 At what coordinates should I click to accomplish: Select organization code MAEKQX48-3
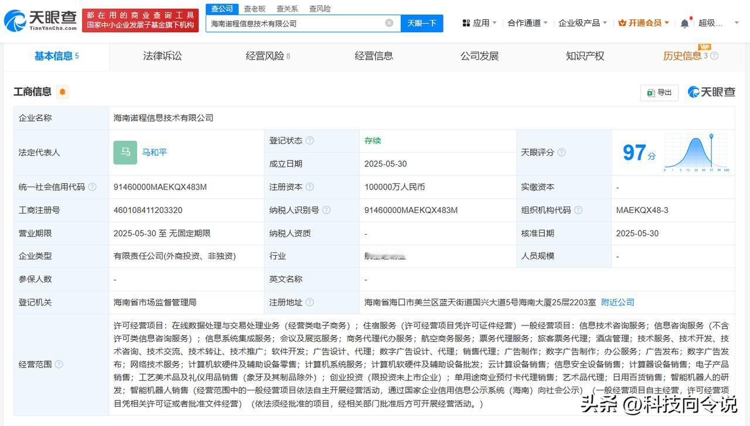pos(642,210)
